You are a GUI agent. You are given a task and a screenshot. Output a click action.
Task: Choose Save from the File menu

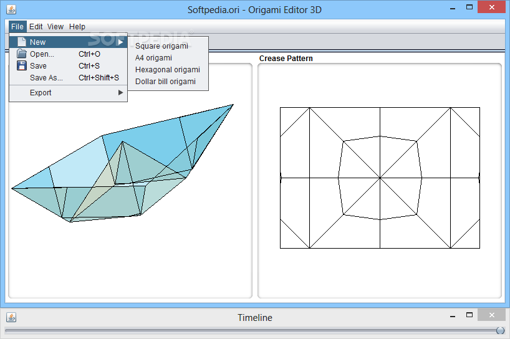pos(69,65)
